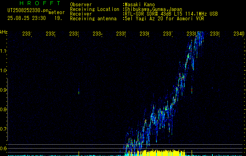Screen dimensions: 246x156
Task: Click the 0.7 kHz frequency label
Action: 3,129
